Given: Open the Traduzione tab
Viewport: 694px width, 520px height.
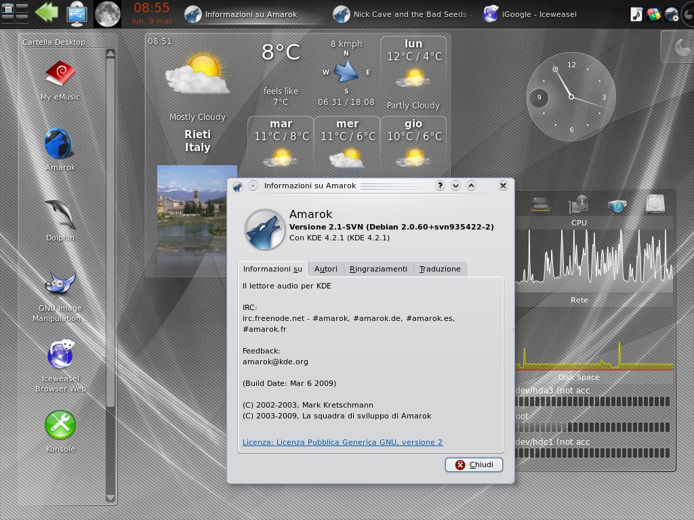Looking at the screenshot, I should point(440,269).
